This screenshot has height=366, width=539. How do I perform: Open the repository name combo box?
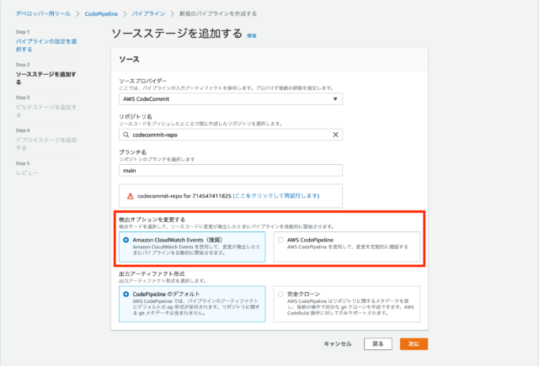point(227,134)
